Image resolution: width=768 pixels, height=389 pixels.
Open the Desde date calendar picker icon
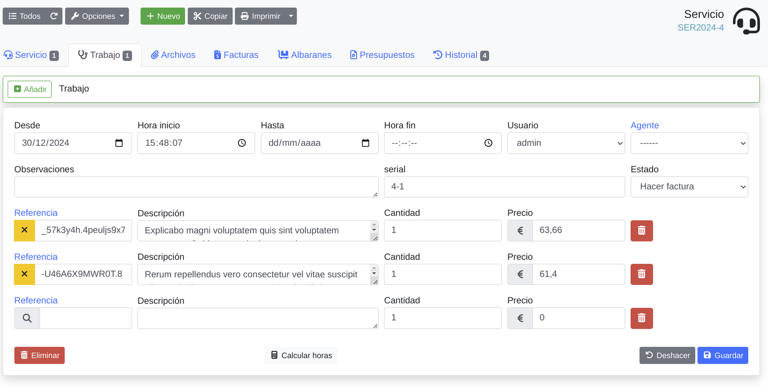(x=119, y=143)
